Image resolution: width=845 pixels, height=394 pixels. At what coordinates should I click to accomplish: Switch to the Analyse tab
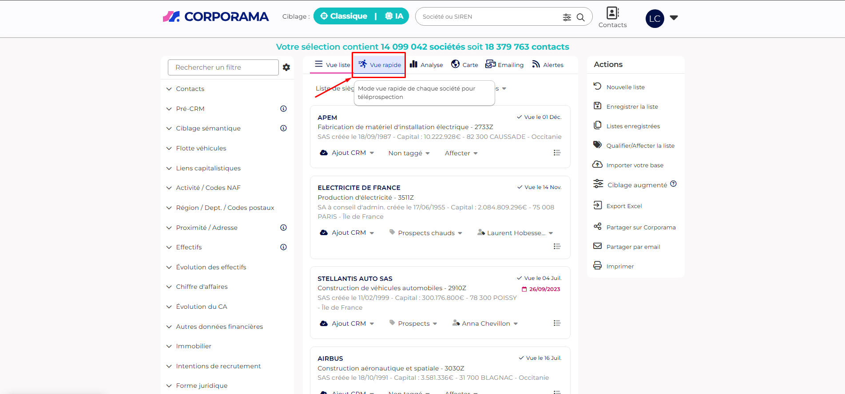click(426, 65)
